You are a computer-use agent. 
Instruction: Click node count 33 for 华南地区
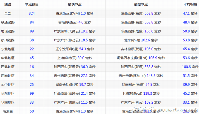click(32, 102)
